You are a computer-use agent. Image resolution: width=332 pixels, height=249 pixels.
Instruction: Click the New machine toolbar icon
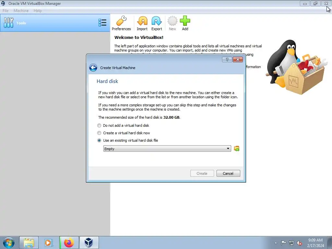172,23
